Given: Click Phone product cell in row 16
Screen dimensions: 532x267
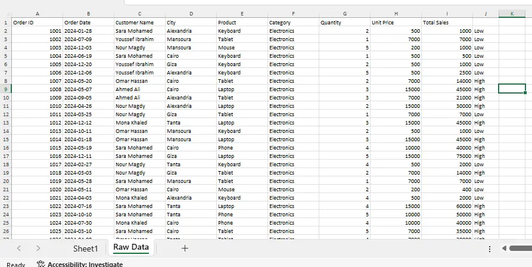Looking at the screenshot, I should (x=242, y=148).
